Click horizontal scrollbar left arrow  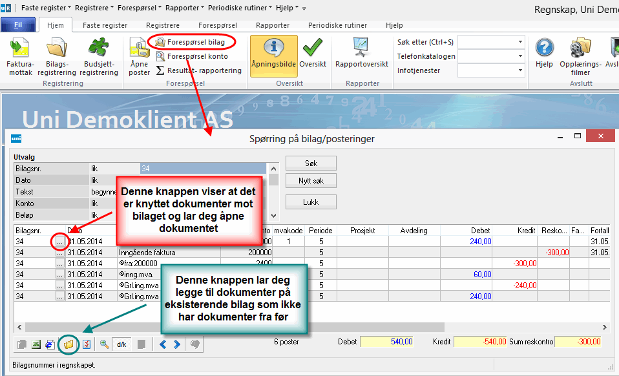[19, 327]
